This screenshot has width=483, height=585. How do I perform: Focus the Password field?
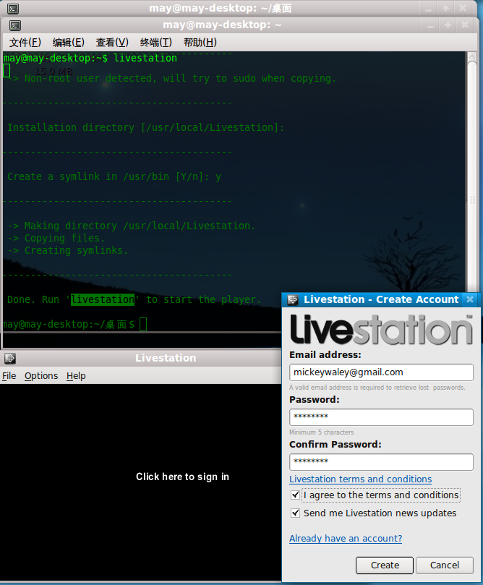[x=381, y=417]
